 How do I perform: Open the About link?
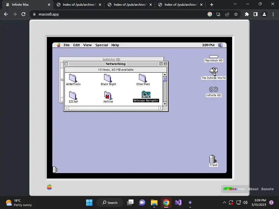253,189
